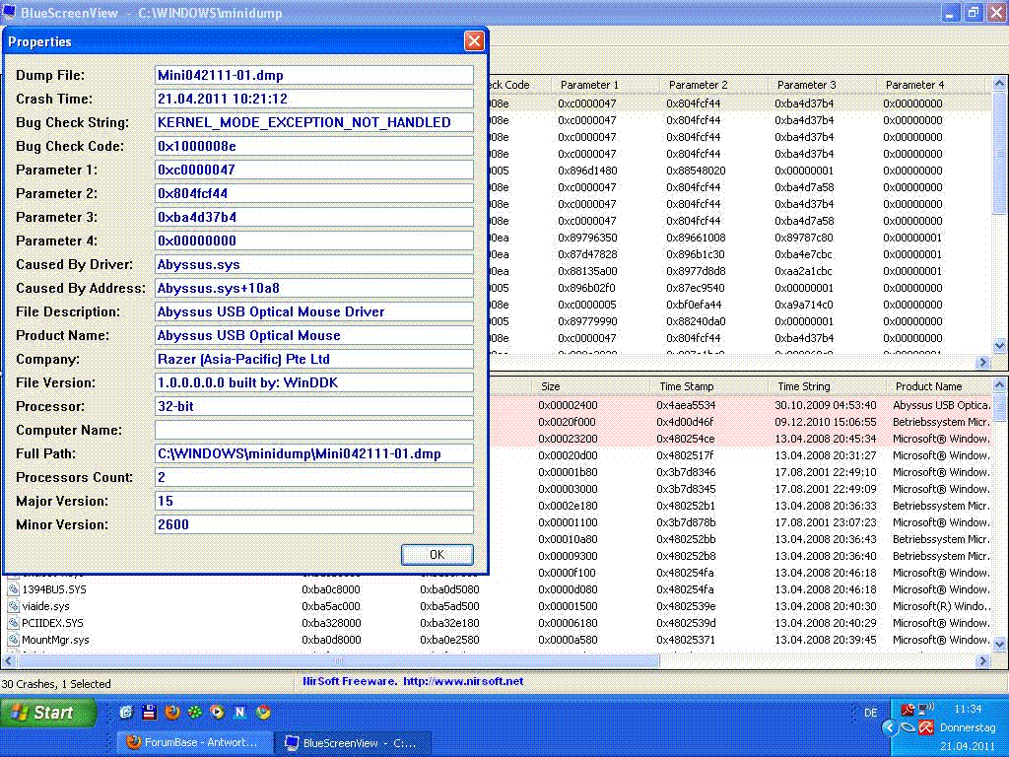Sort by the Parameter 4 column header
The width and height of the screenshot is (1009, 757).
point(930,85)
